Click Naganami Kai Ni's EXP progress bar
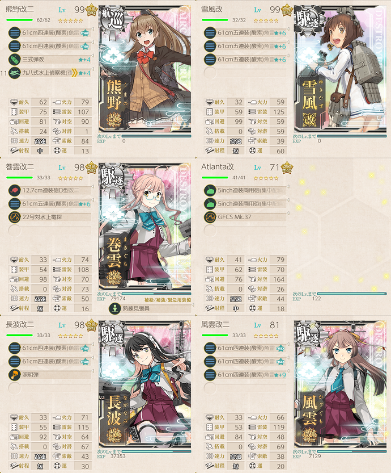The image size is (391, 473). click(156, 451)
